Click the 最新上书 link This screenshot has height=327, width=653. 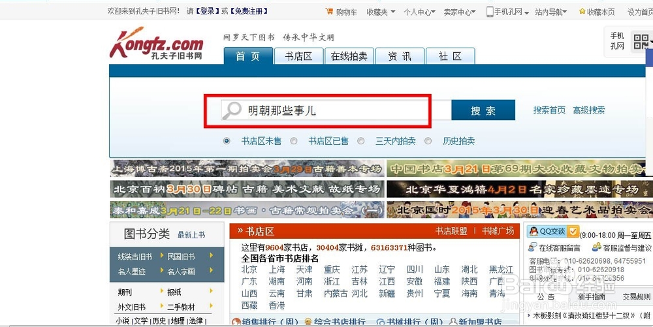click(x=191, y=235)
